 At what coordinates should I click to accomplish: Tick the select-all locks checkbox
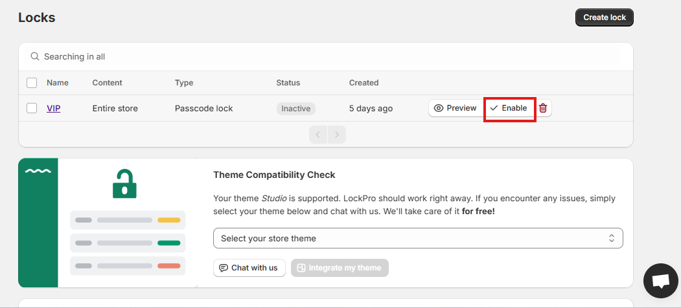click(32, 83)
